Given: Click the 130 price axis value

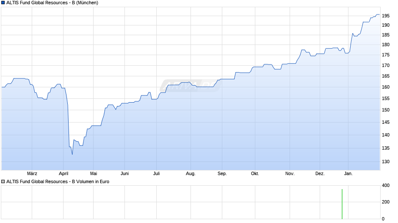Looking at the screenshot, I should click(386, 162).
